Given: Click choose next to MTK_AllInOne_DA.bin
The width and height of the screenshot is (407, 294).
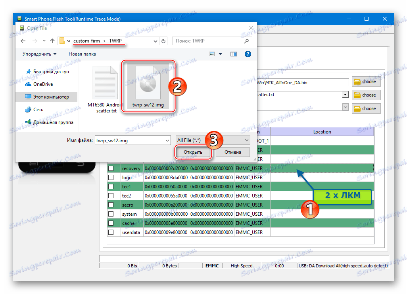Looking at the screenshot, I should coord(366,81).
